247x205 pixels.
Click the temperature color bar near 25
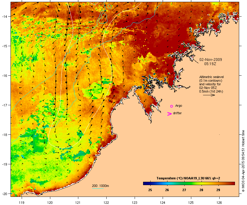coord(150,183)
